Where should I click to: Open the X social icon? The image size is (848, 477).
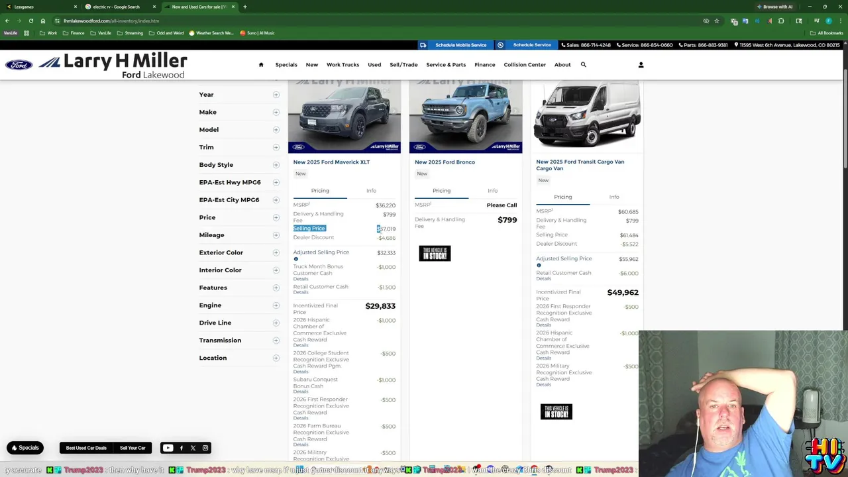coord(193,448)
